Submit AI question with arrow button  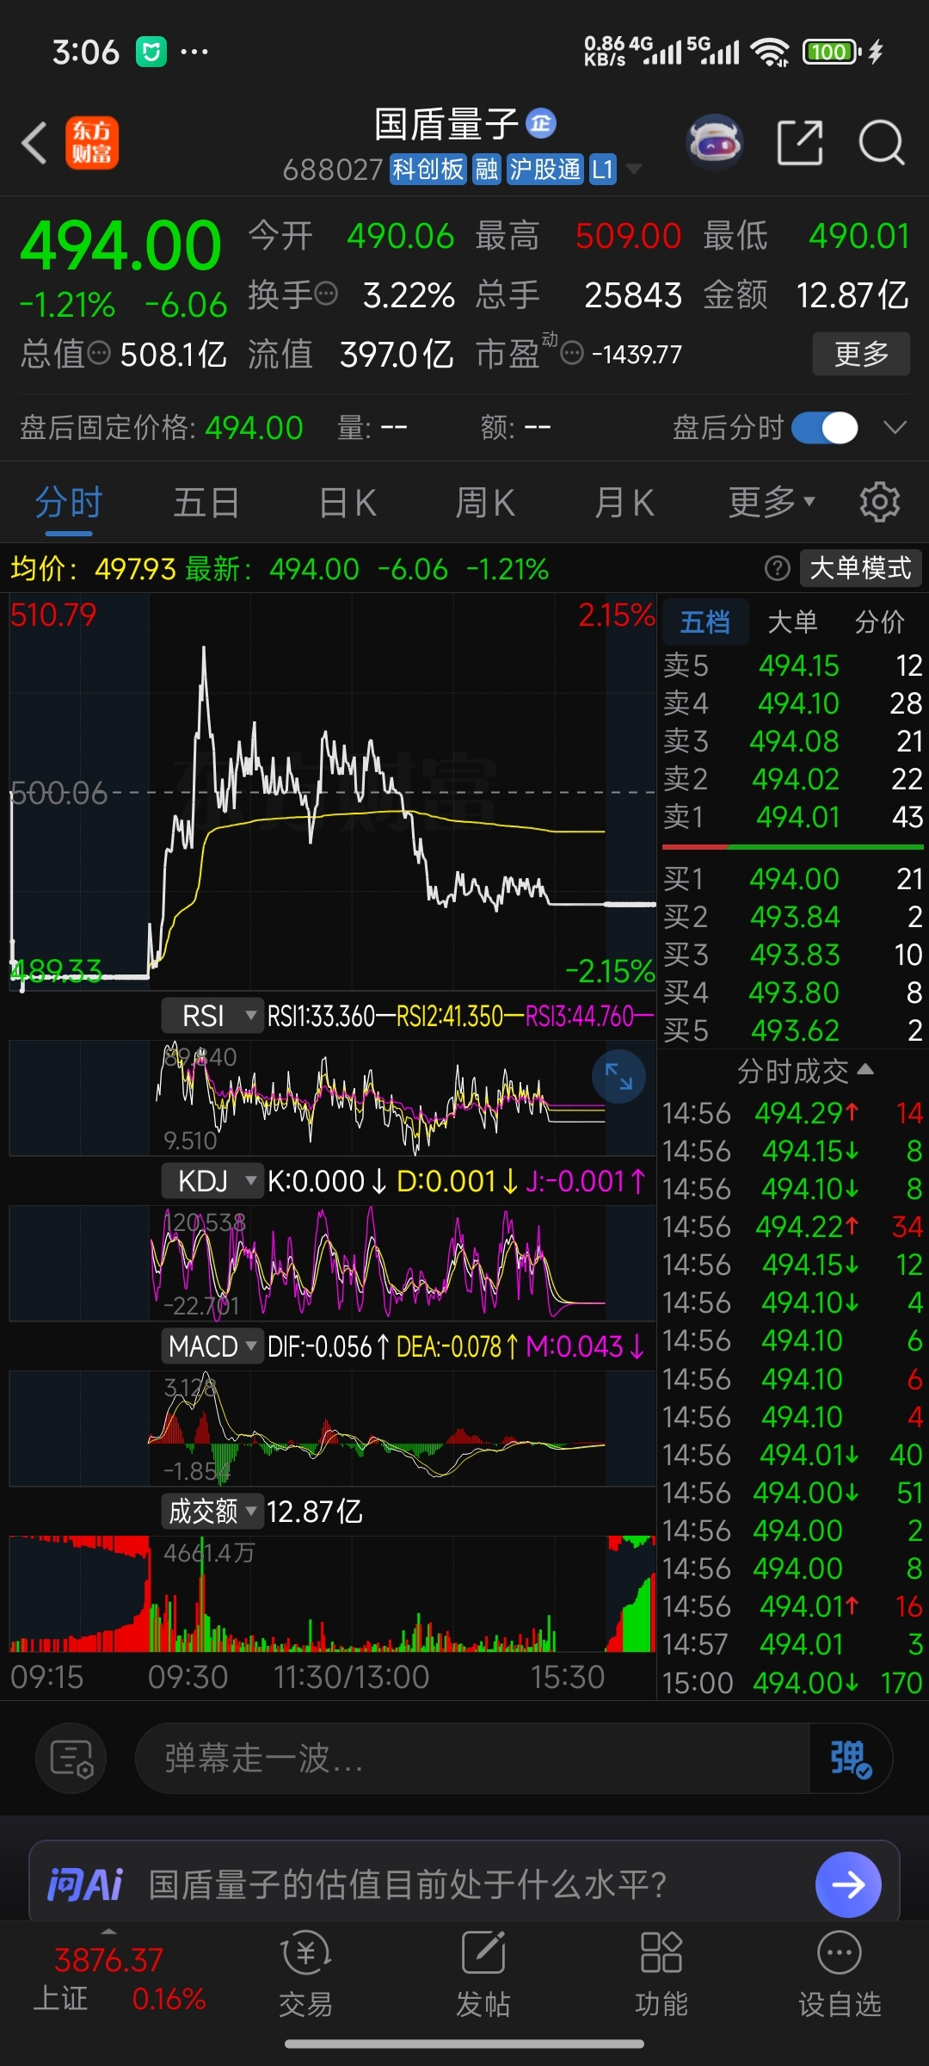[848, 1884]
